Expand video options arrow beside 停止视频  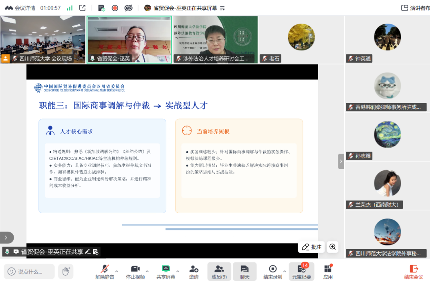point(147,271)
